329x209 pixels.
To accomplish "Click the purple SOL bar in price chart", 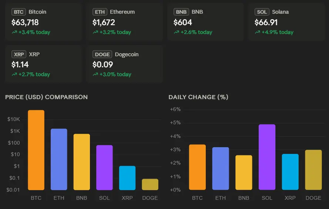I will (x=104, y=168).
